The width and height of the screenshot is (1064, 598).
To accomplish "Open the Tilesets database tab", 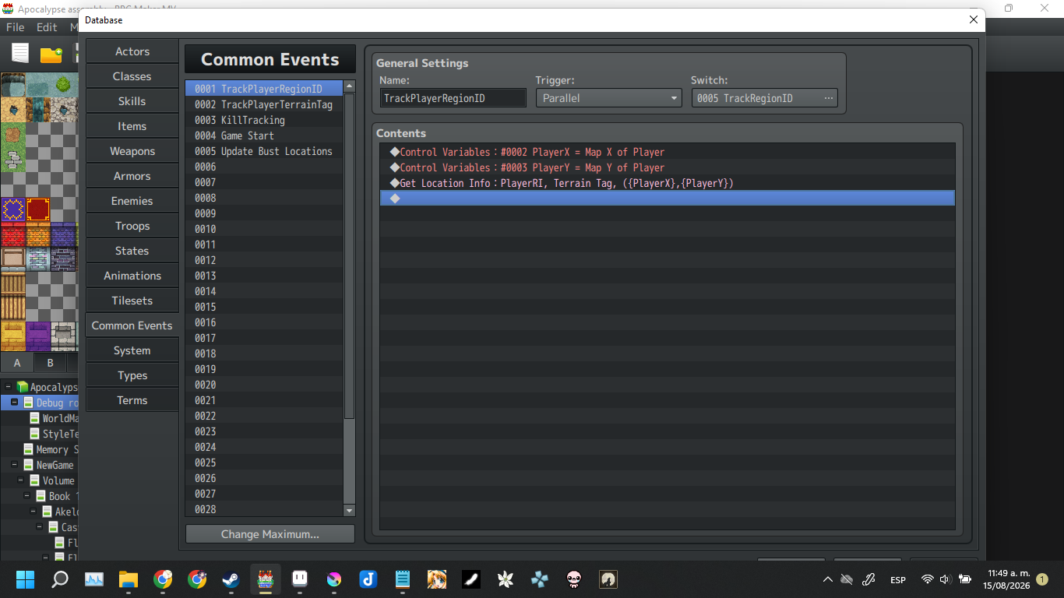I will click(x=132, y=301).
